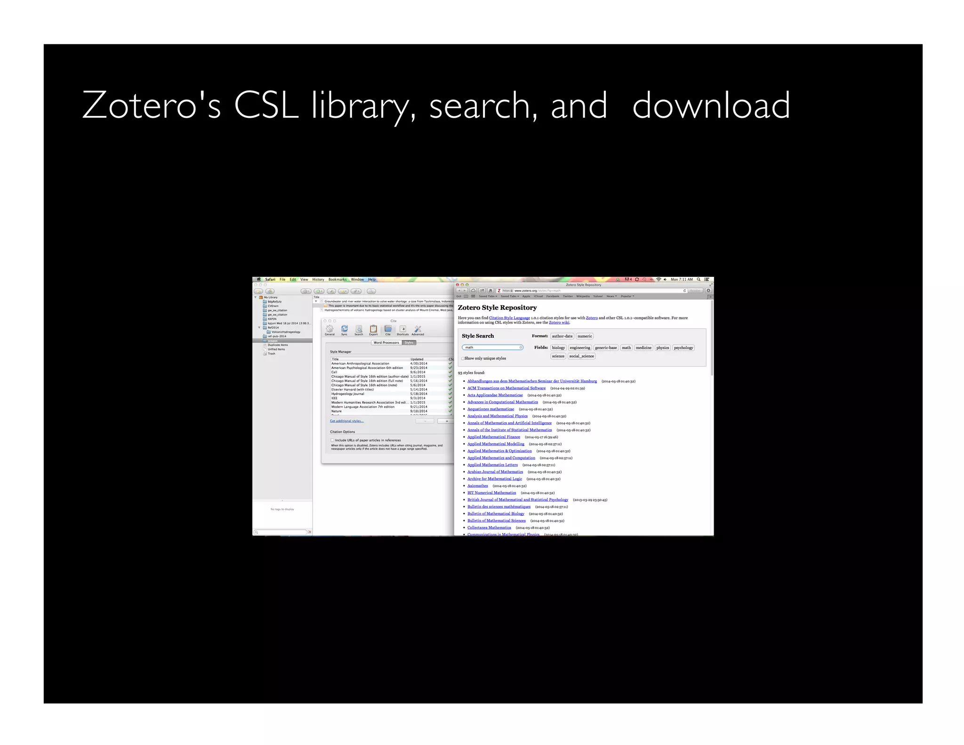The width and height of the screenshot is (964, 745).
Task: Collapse the Groundwater and river water item
Action: [316, 301]
